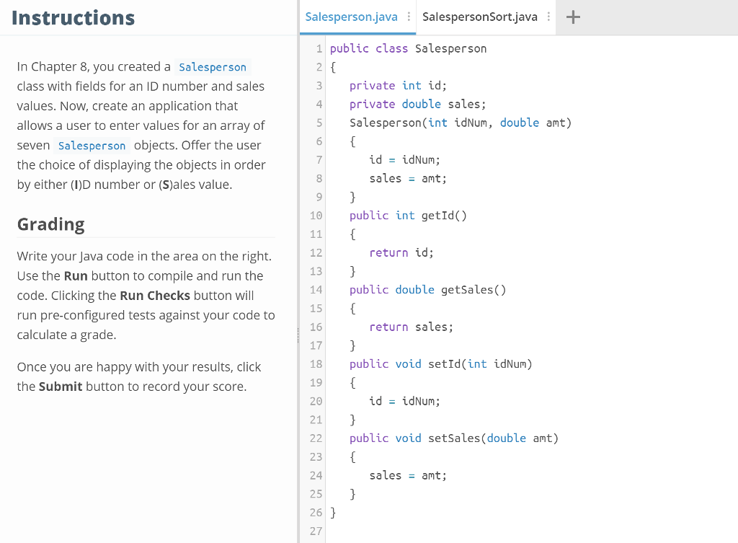Place cursor on line 1 class declaration
This screenshot has height=543, width=738.
point(408,48)
